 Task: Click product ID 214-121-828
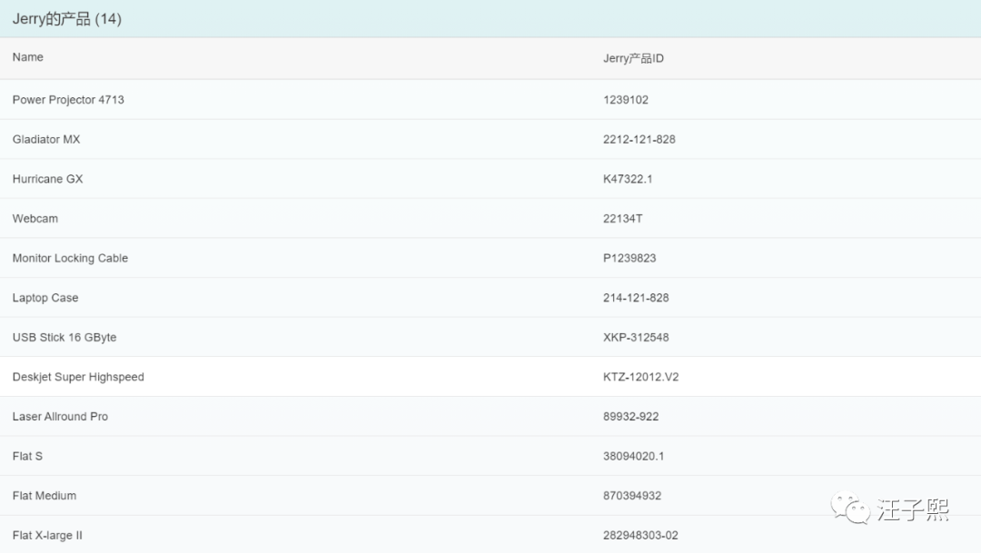[x=636, y=298]
